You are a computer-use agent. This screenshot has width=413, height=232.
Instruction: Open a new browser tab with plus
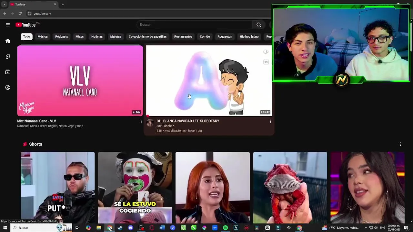(x=63, y=4)
